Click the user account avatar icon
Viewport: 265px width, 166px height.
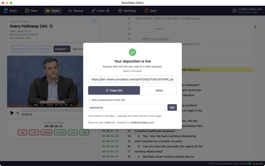[x=234, y=11]
